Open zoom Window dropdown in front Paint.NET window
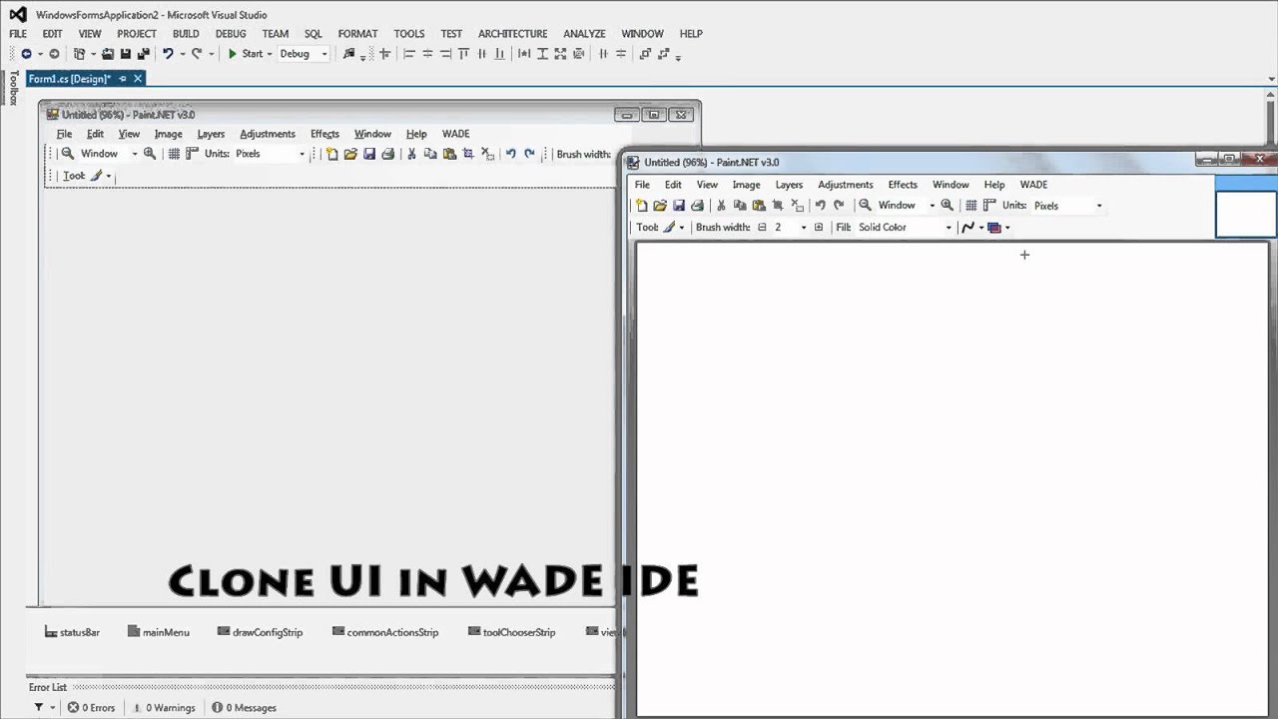 932,206
